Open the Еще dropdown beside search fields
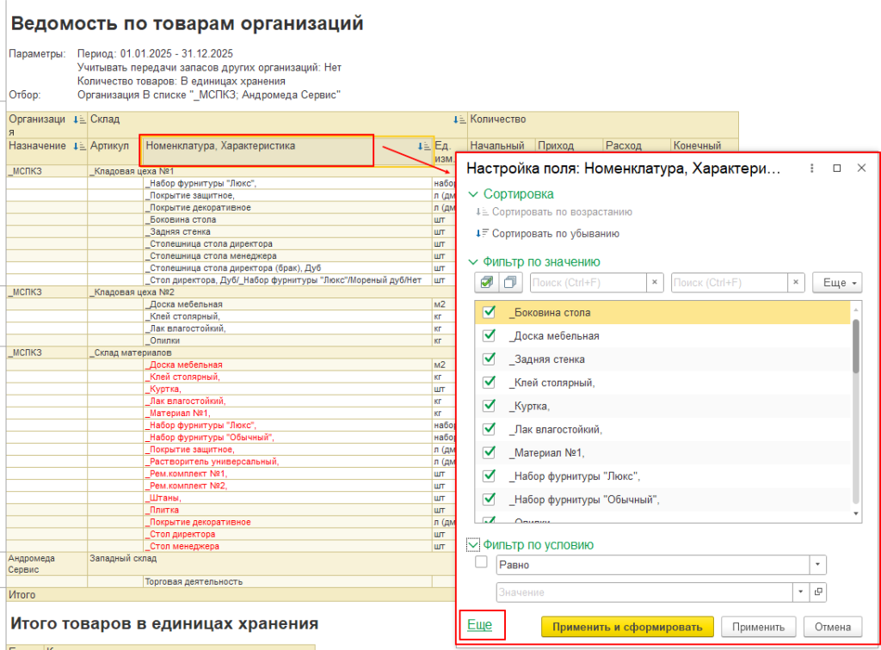This screenshot has width=881, height=650. [836, 282]
